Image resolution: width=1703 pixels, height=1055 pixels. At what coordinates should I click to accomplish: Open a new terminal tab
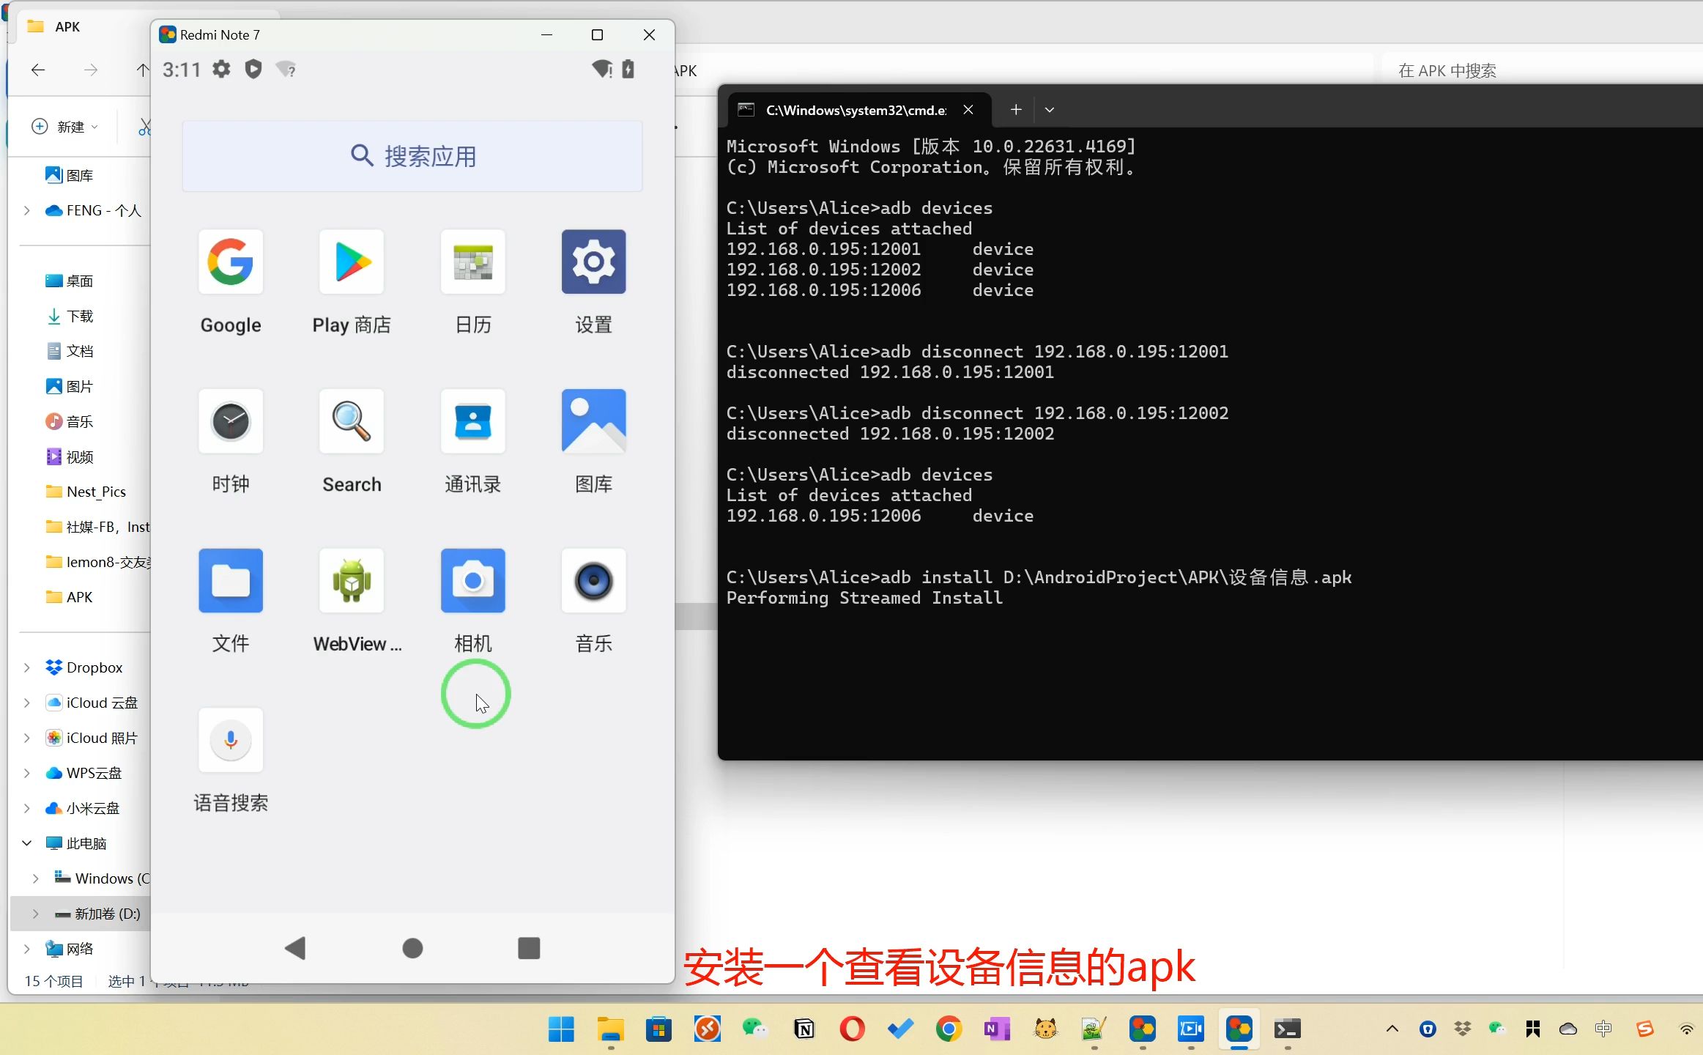click(1016, 109)
